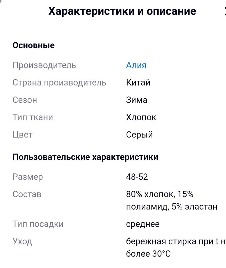Click the Тип ткани label
The height and width of the screenshot is (268, 226).
(x=33, y=117)
